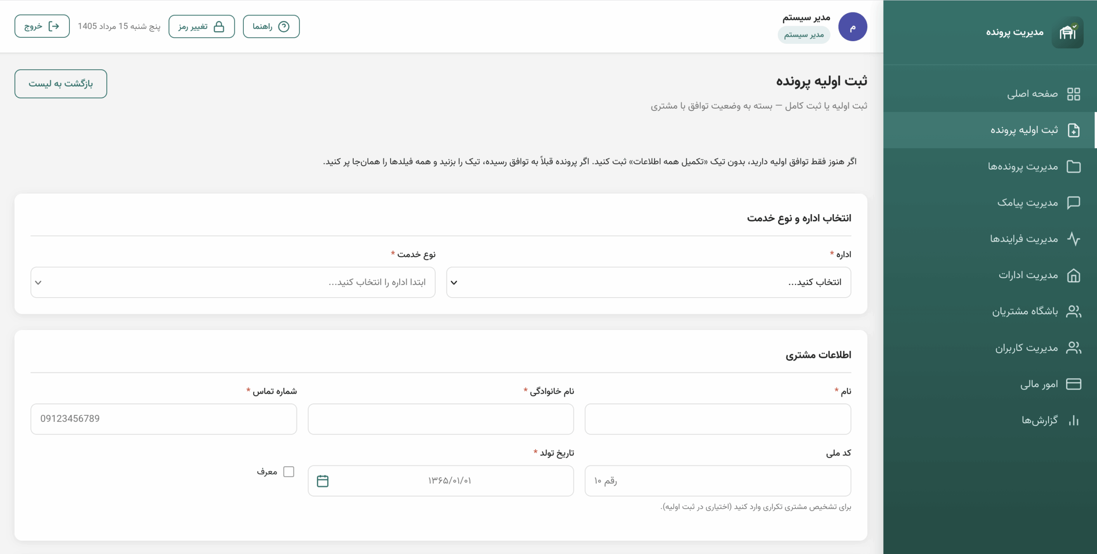Viewport: 1097px width, 554px height.
Task: Focus the نام input field
Action: 718,419
